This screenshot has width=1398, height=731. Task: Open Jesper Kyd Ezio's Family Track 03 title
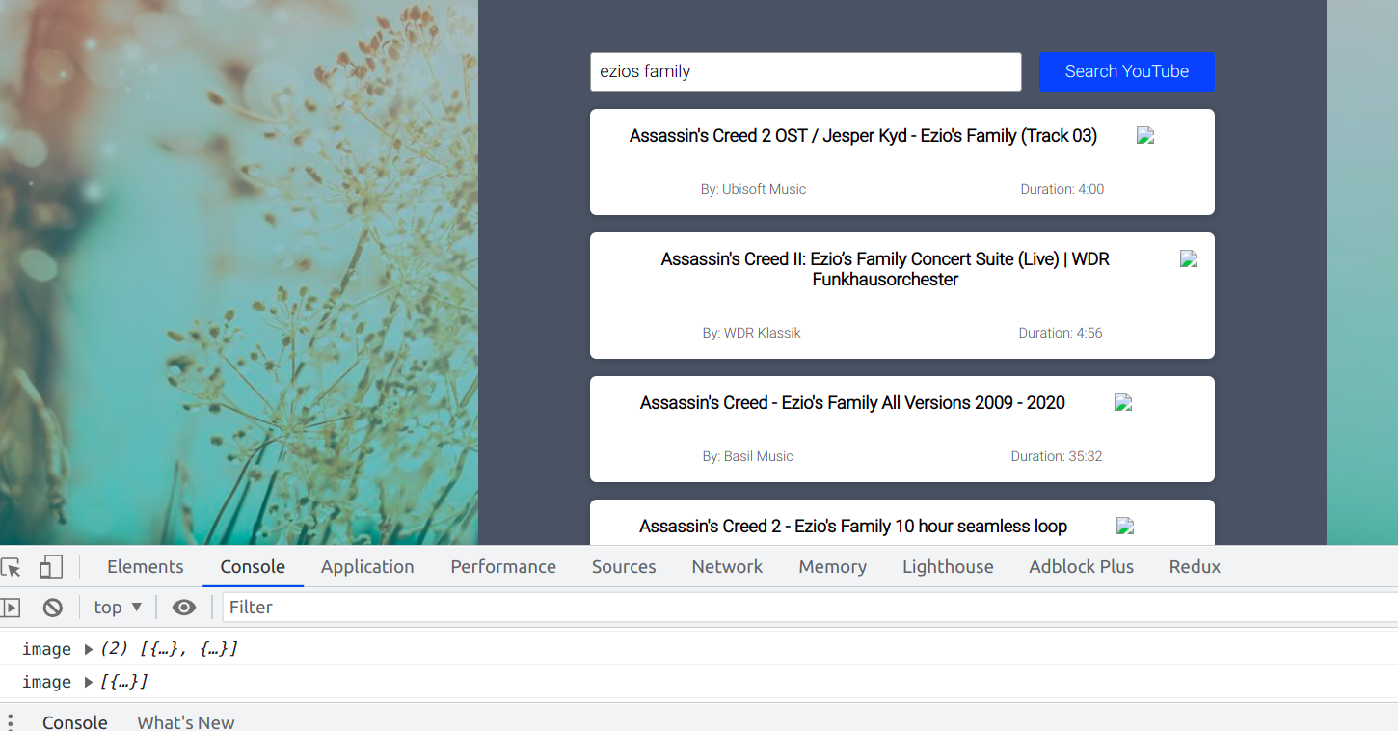[x=863, y=136]
